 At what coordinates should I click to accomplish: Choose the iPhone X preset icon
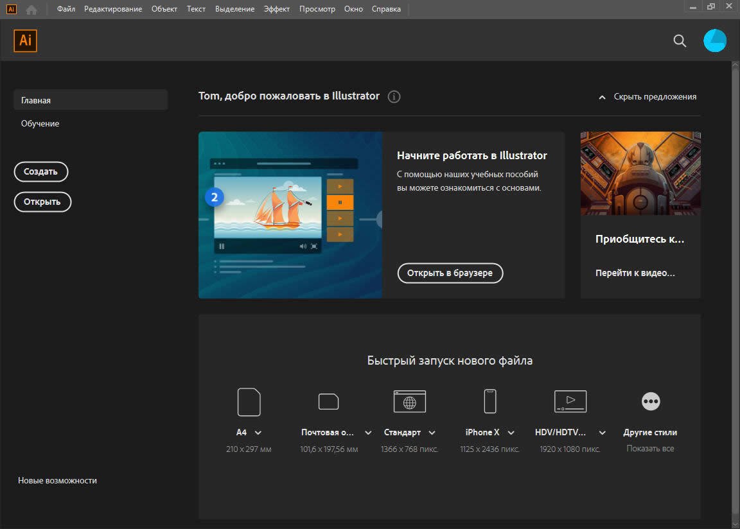tap(490, 402)
